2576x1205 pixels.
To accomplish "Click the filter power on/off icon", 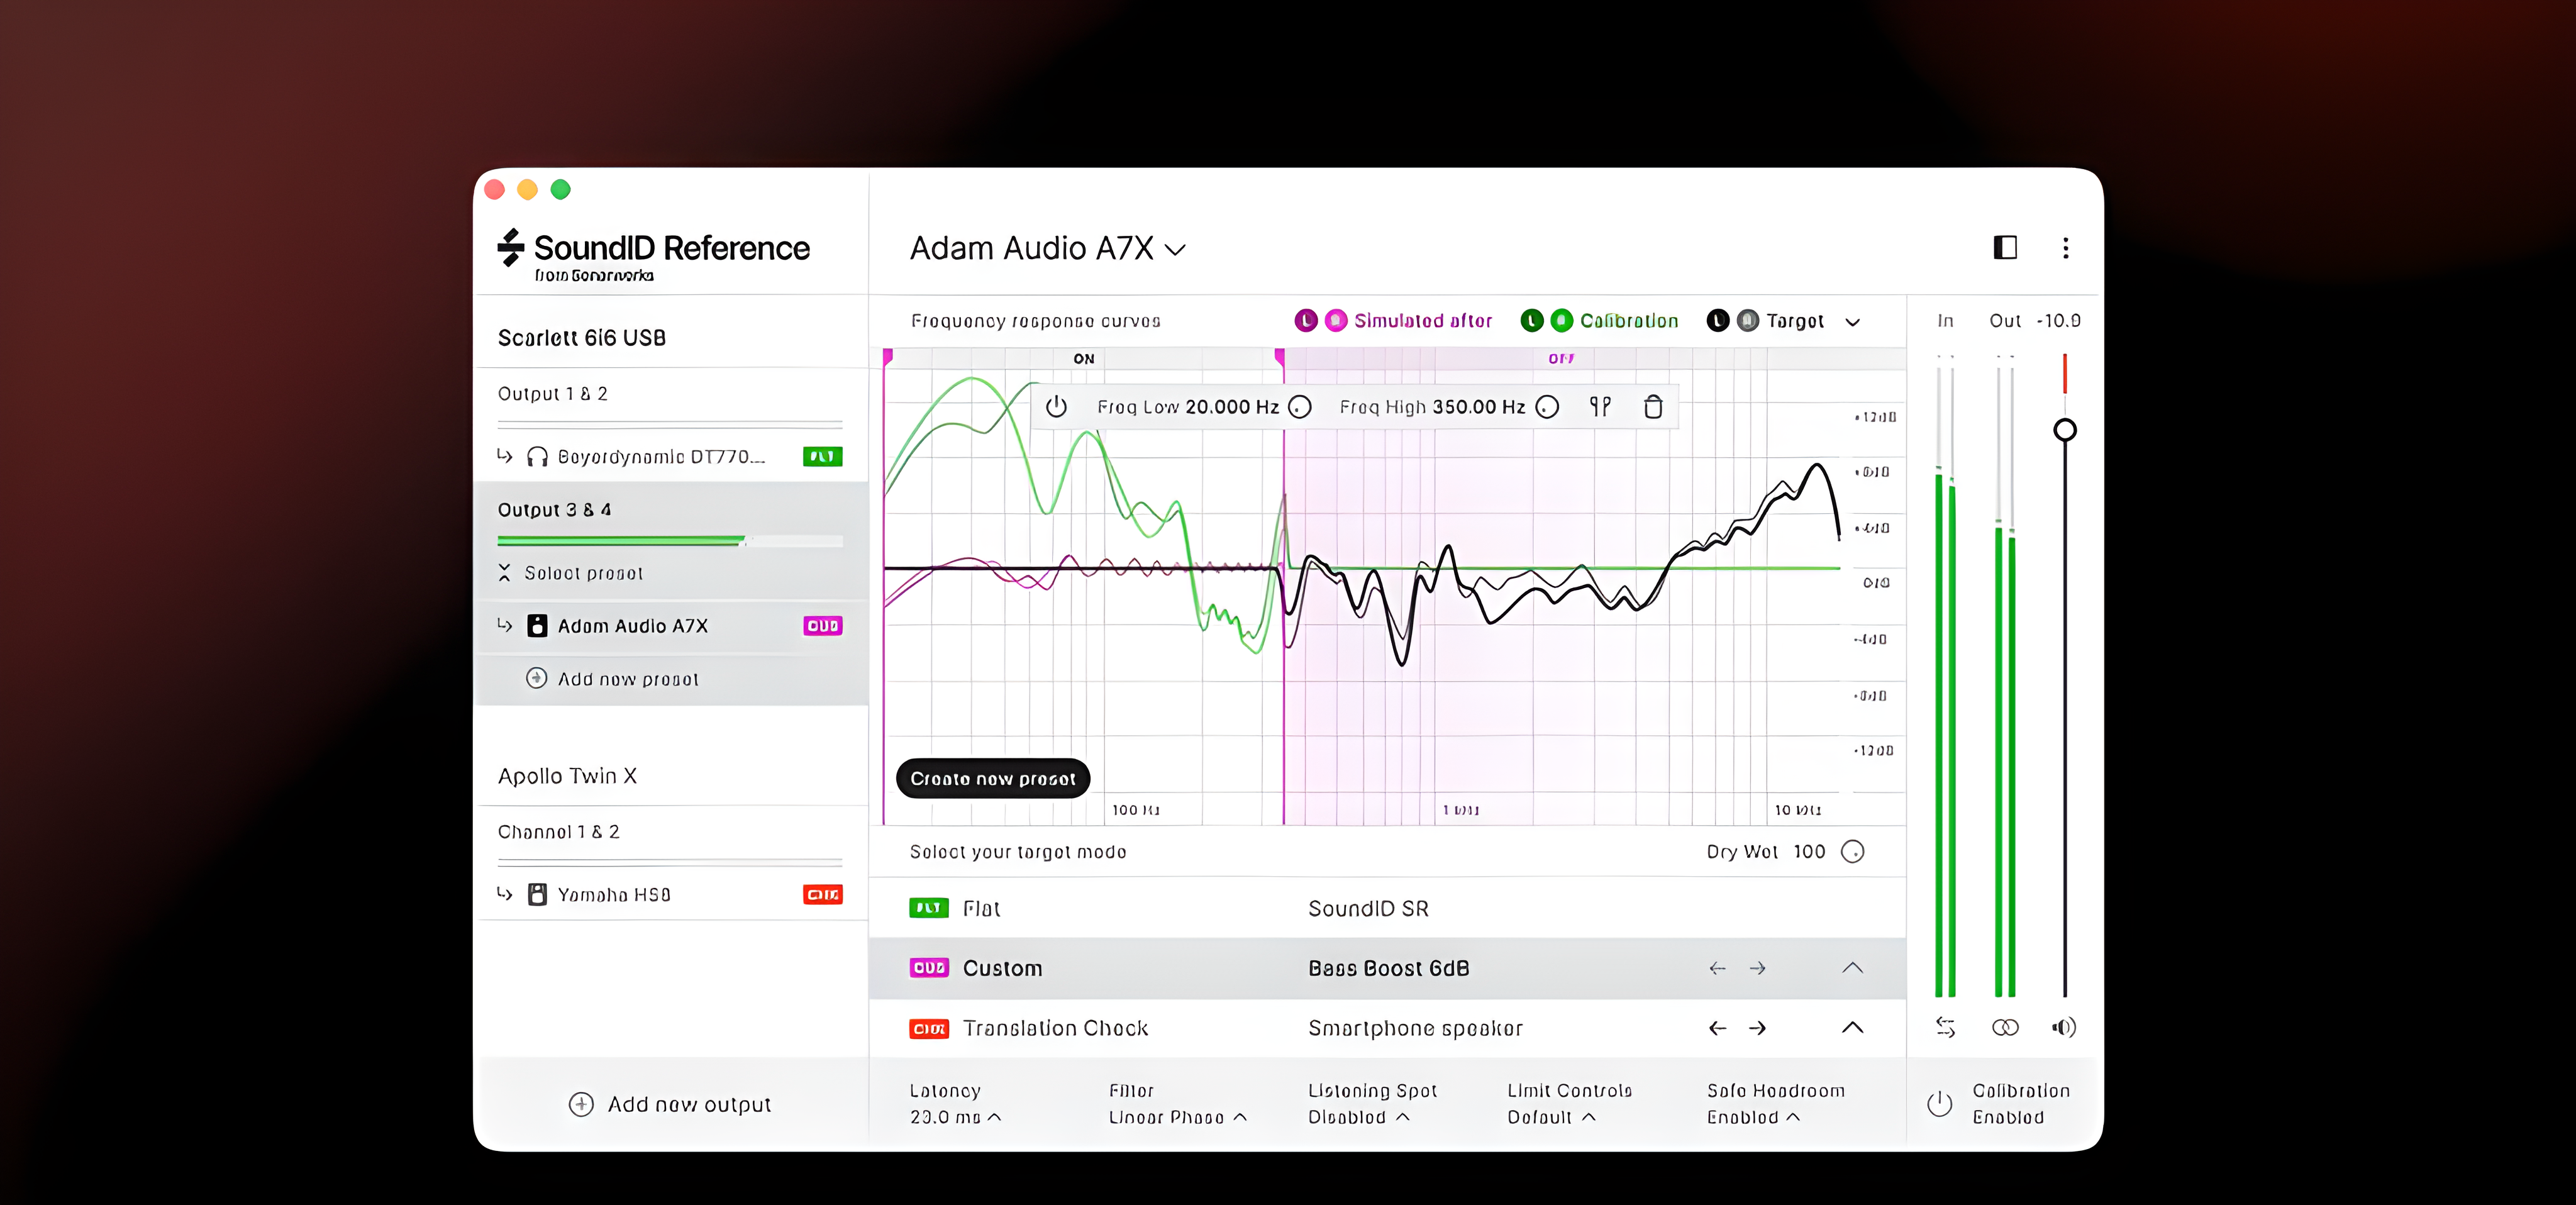I will (1056, 407).
